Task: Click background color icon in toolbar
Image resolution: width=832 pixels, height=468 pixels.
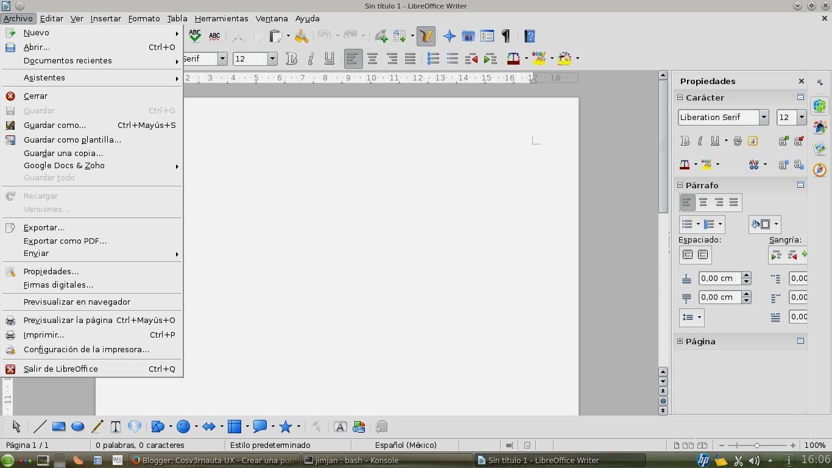Action: (565, 58)
